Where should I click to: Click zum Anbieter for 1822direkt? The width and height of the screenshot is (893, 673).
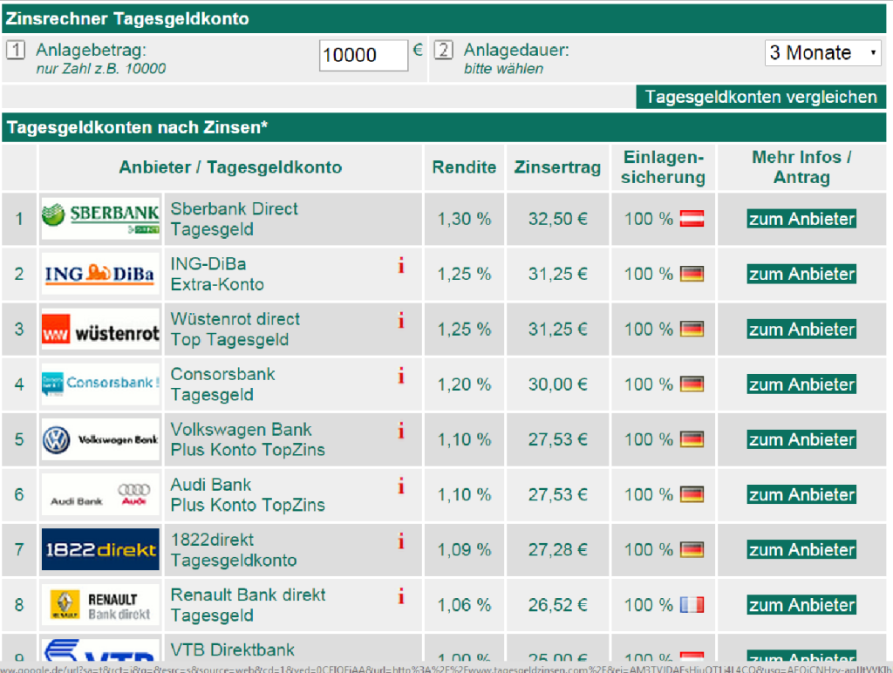pyautogui.click(x=801, y=549)
